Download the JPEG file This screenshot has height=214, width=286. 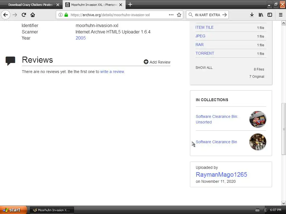coord(200,36)
